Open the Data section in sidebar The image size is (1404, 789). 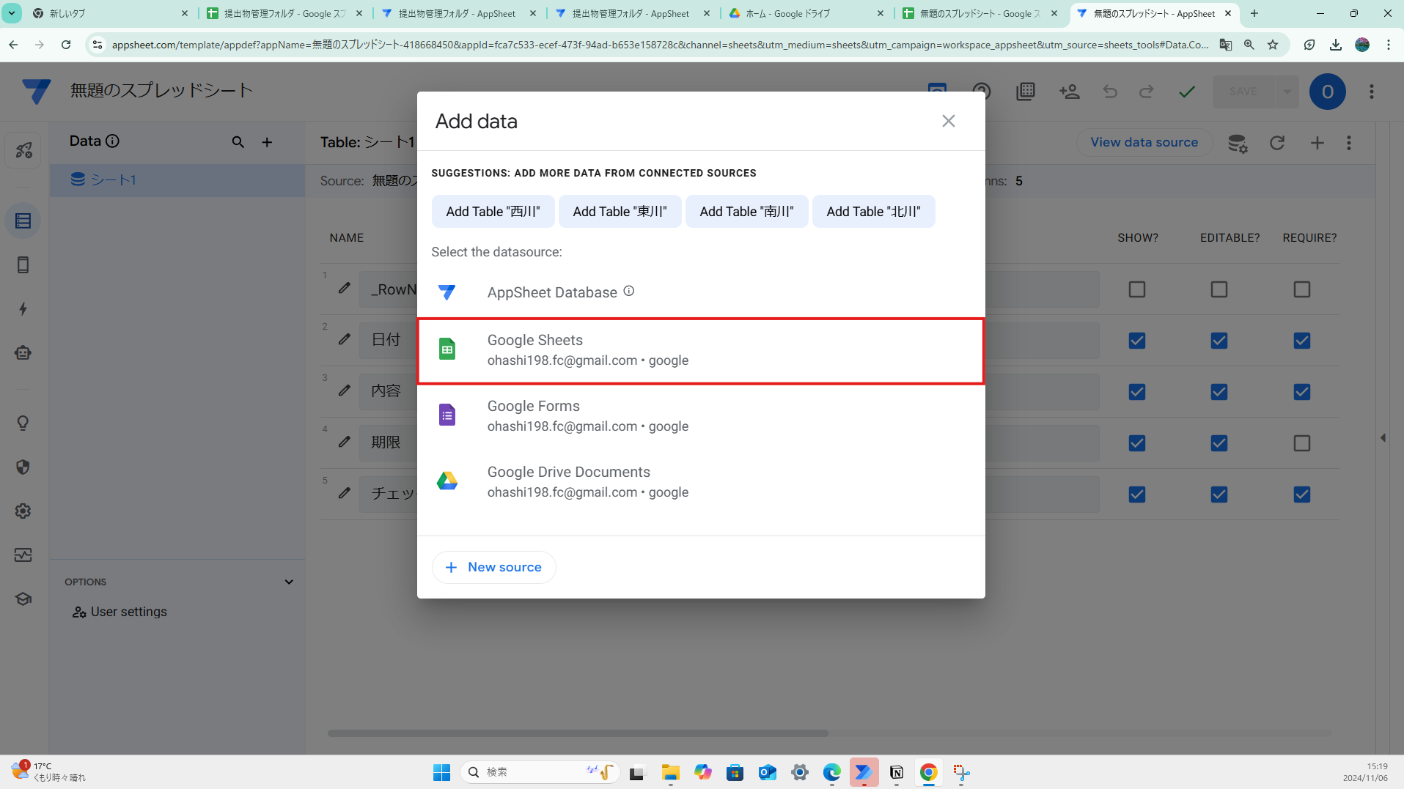(x=23, y=221)
